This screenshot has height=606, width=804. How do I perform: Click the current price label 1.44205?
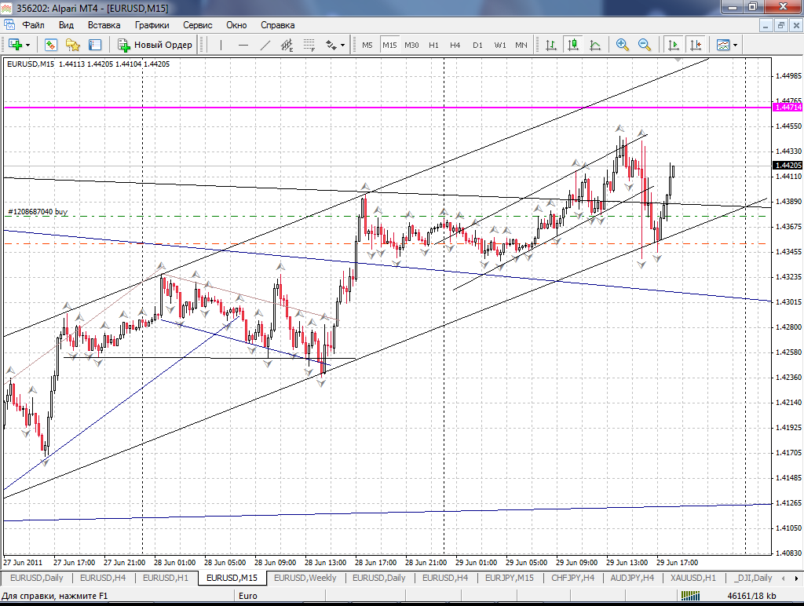pyautogui.click(x=788, y=165)
